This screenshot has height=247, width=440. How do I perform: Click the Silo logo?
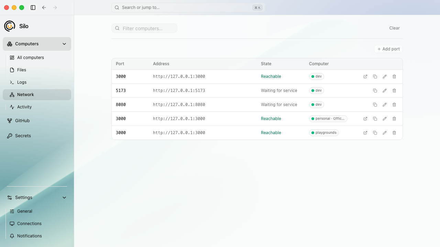(10, 26)
